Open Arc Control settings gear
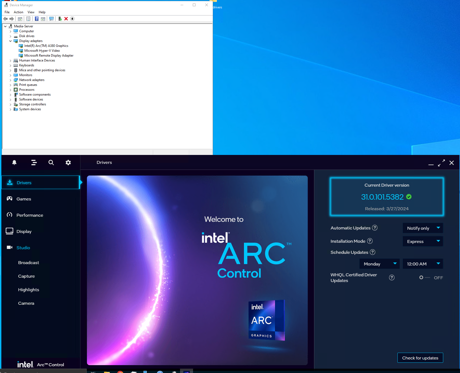460x373 pixels. [x=68, y=163]
